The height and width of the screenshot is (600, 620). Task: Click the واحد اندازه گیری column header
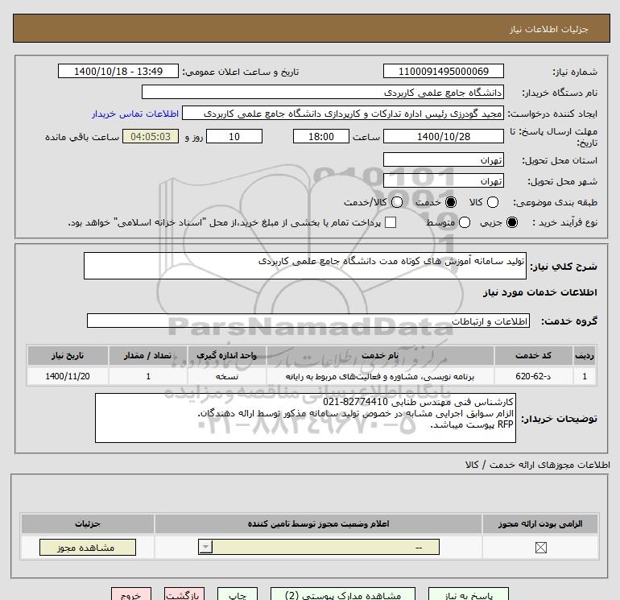(226, 355)
